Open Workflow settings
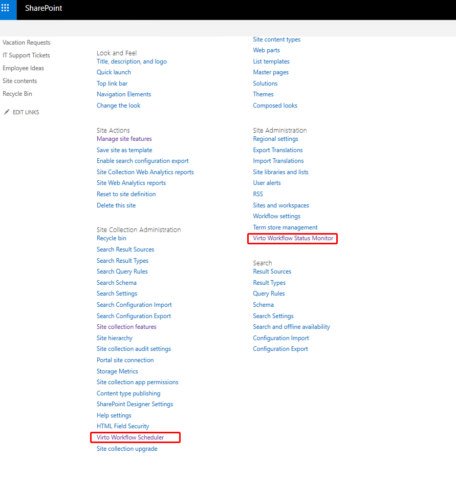The image size is (456, 482). tap(276, 216)
